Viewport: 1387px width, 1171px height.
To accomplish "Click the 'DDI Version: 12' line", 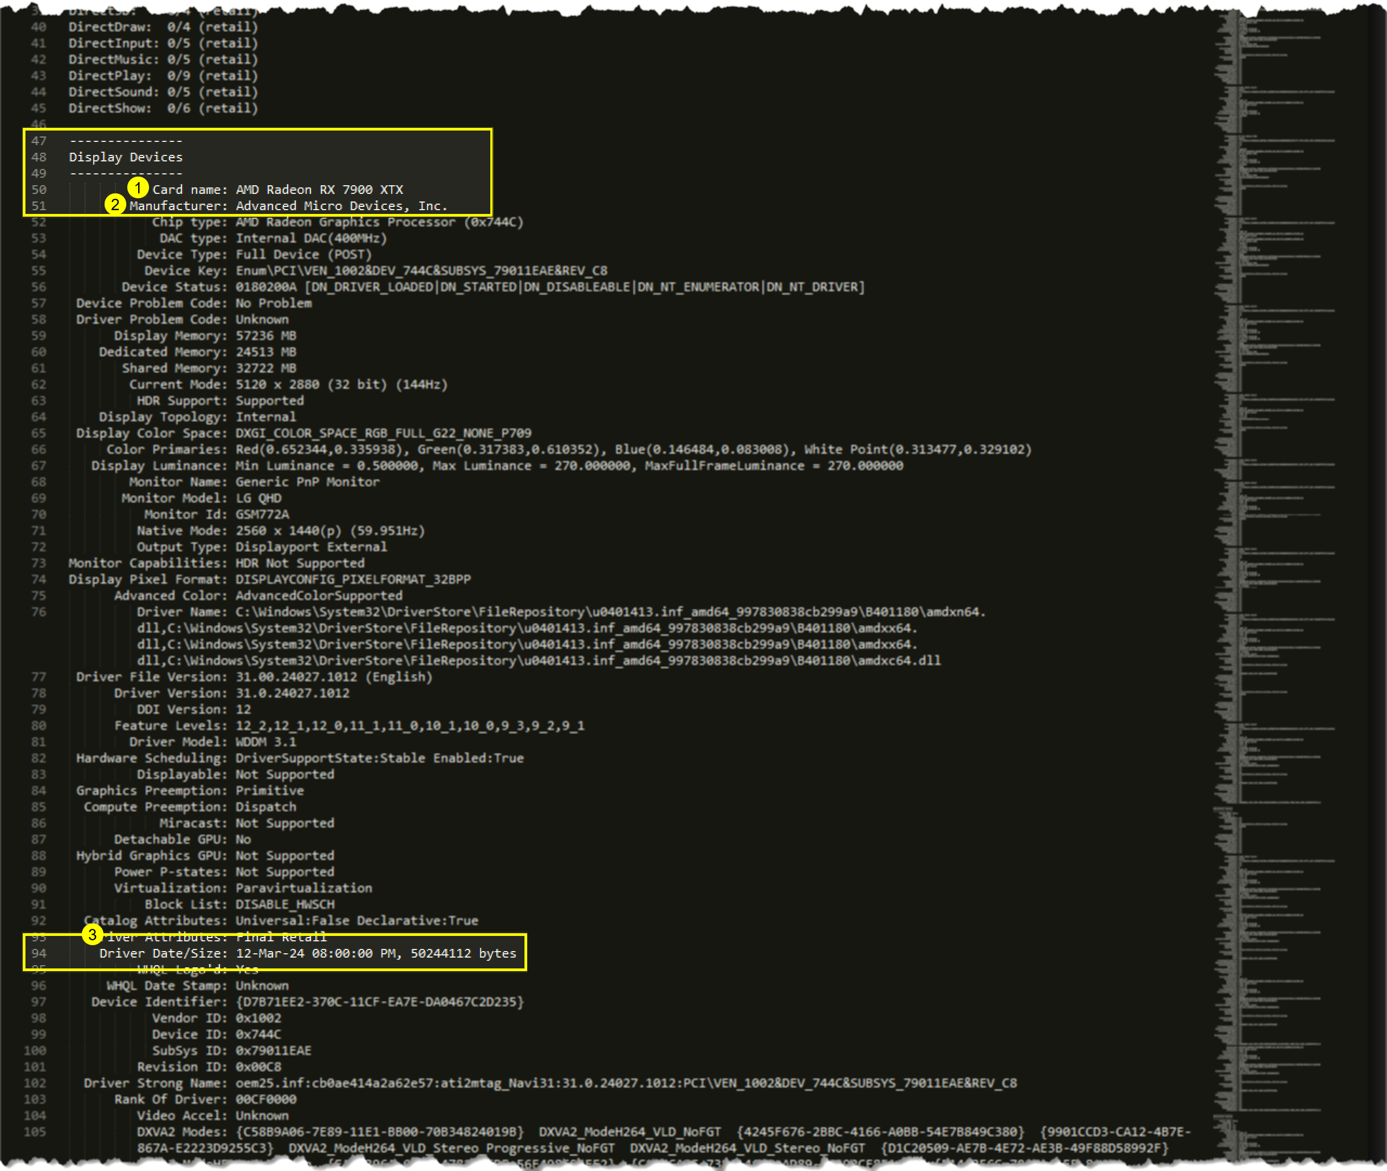I will tap(194, 710).
